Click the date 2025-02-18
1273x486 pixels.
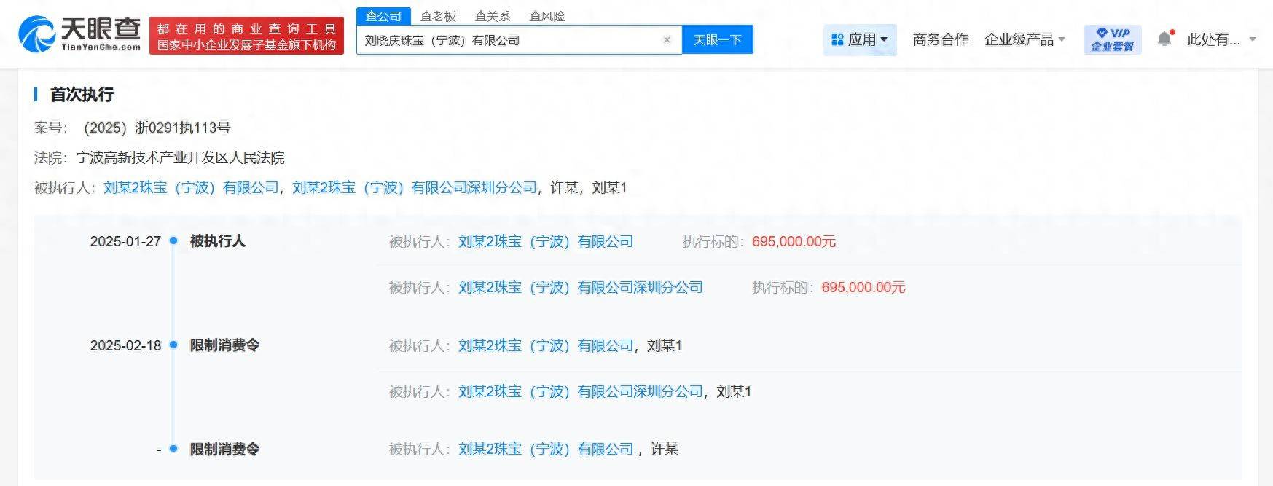click(125, 345)
